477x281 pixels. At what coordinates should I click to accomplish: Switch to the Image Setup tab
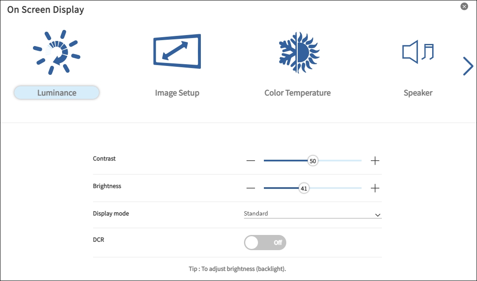(x=177, y=93)
